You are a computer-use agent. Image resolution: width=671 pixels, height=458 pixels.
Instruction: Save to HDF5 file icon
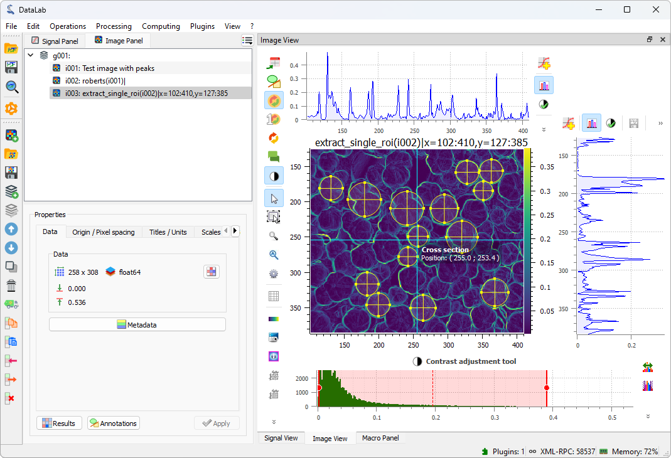(11, 67)
